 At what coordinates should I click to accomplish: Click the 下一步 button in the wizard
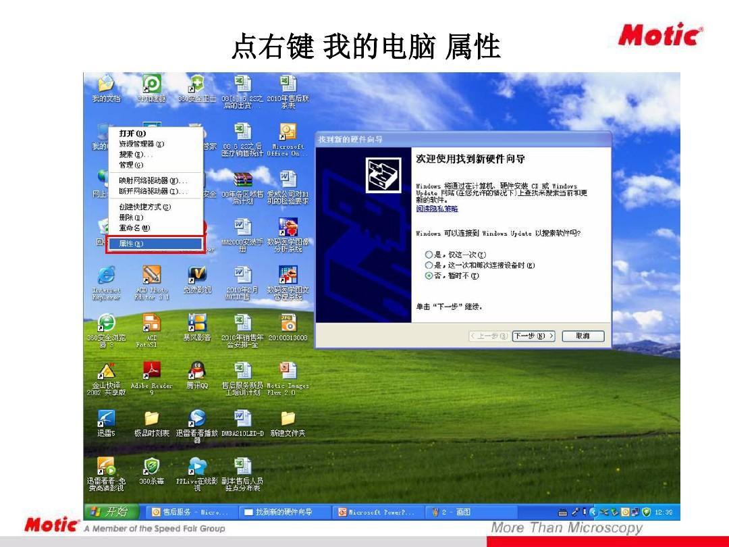[x=533, y=336]
